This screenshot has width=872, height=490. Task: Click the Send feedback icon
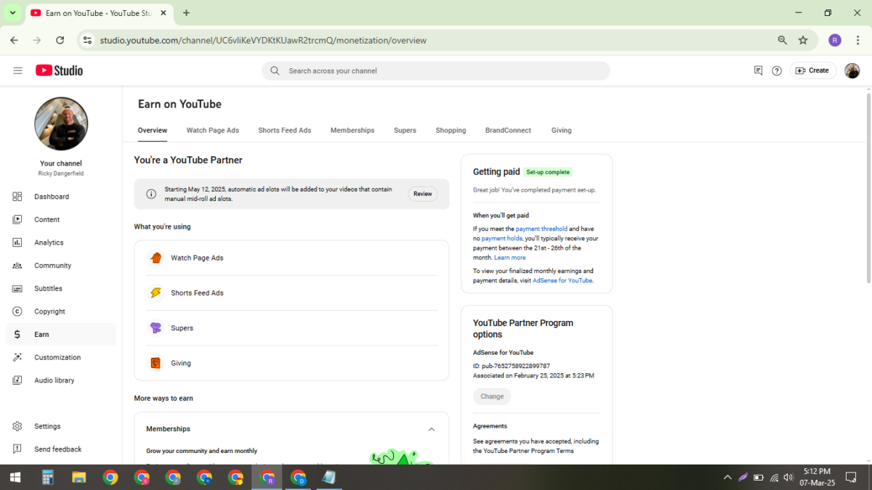coord(17,449)
